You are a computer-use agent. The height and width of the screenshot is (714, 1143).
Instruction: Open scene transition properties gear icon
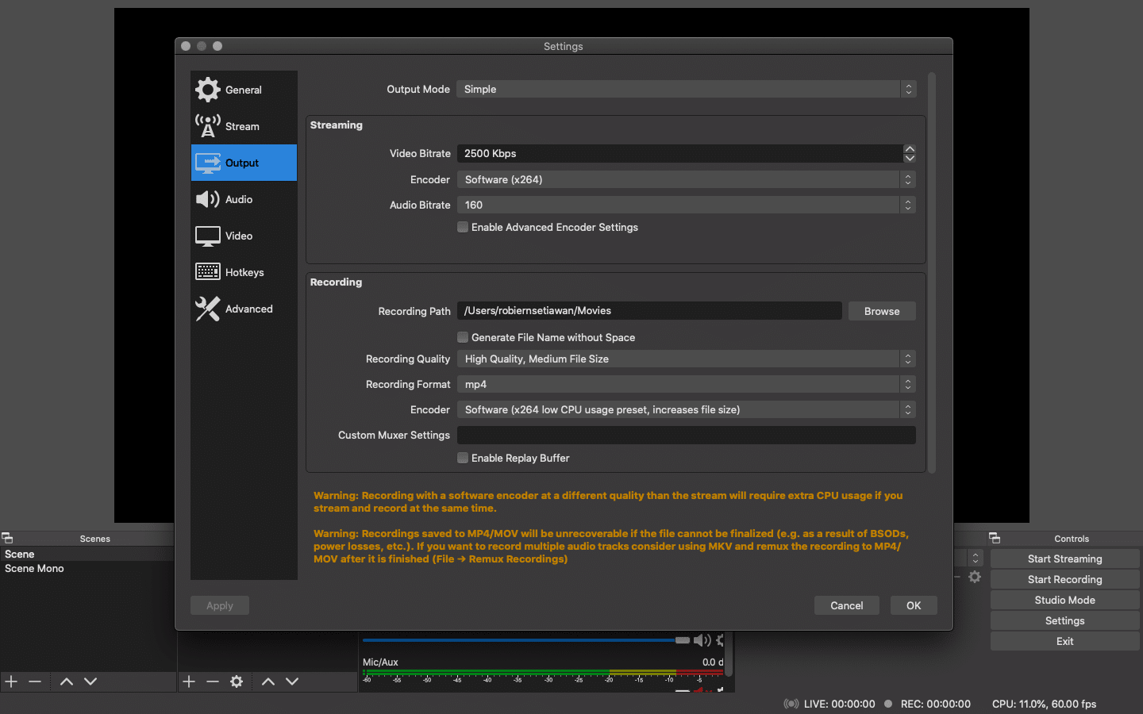click(975, 578)
